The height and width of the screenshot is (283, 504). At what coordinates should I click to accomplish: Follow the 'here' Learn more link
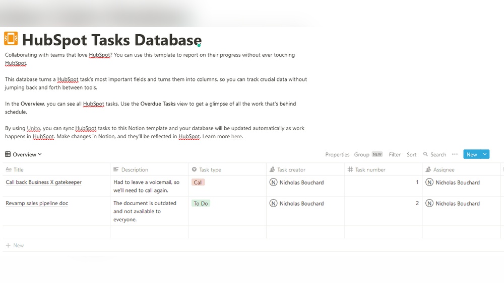[236, 136]
